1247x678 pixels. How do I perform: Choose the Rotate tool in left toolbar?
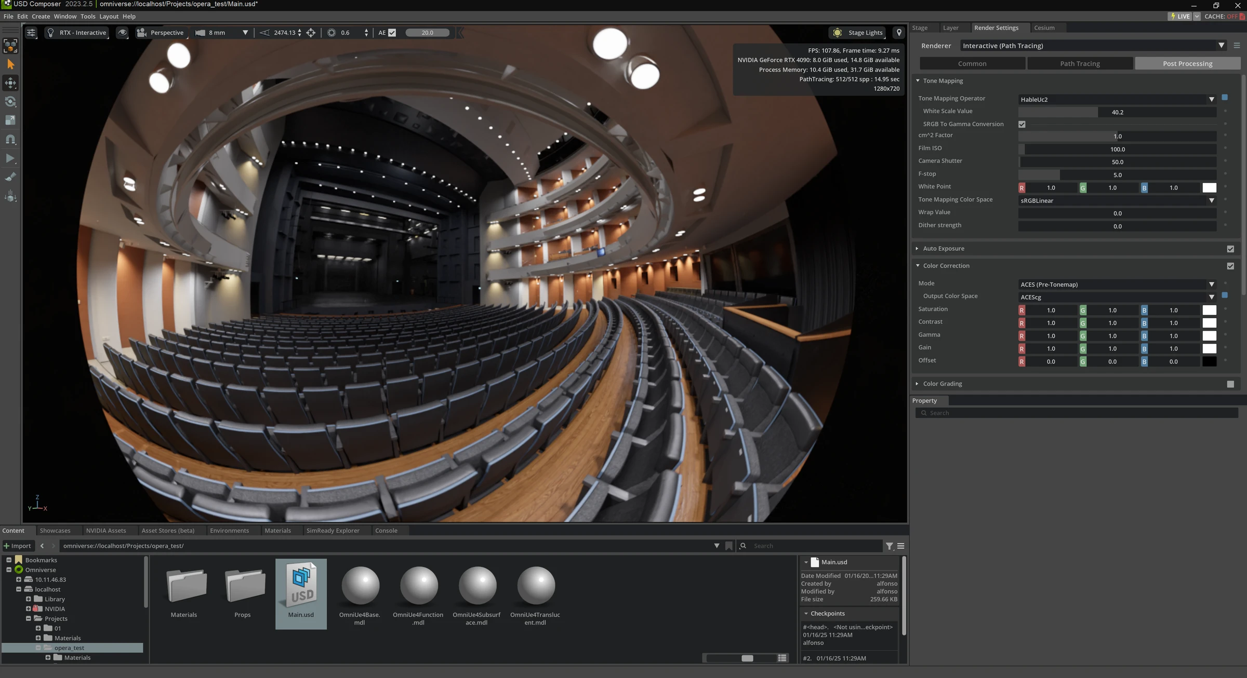point(10,102)
